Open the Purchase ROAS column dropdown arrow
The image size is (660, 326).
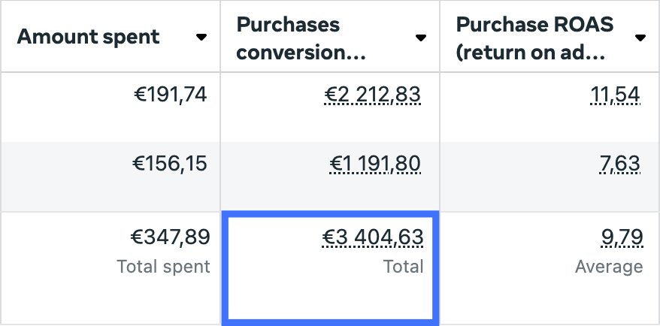pos(640,38)
